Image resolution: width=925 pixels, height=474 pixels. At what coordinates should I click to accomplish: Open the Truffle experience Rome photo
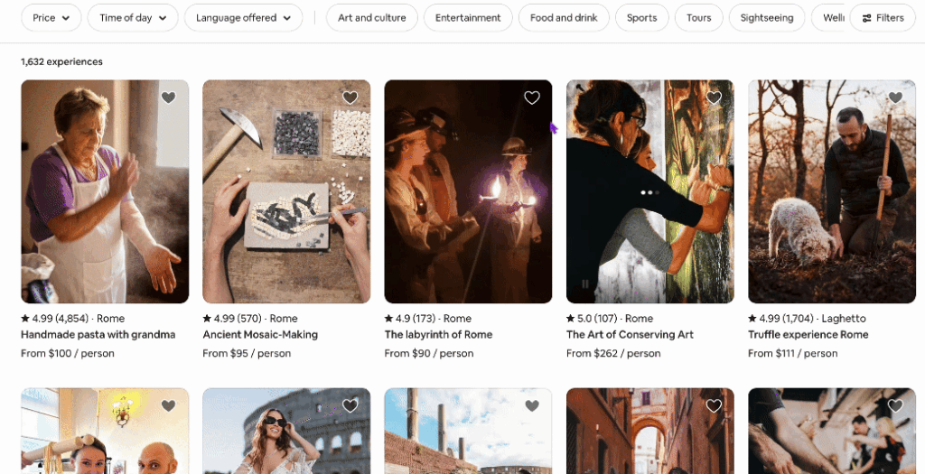coord(831,208)
